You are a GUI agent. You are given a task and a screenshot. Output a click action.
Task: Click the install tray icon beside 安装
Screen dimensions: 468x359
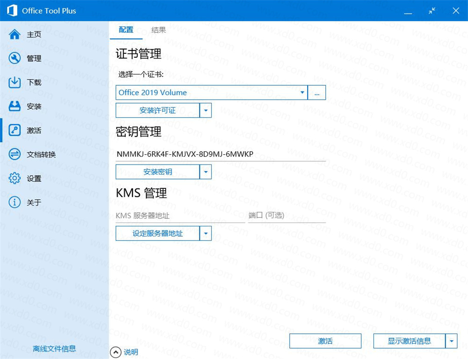coord(15,106)
